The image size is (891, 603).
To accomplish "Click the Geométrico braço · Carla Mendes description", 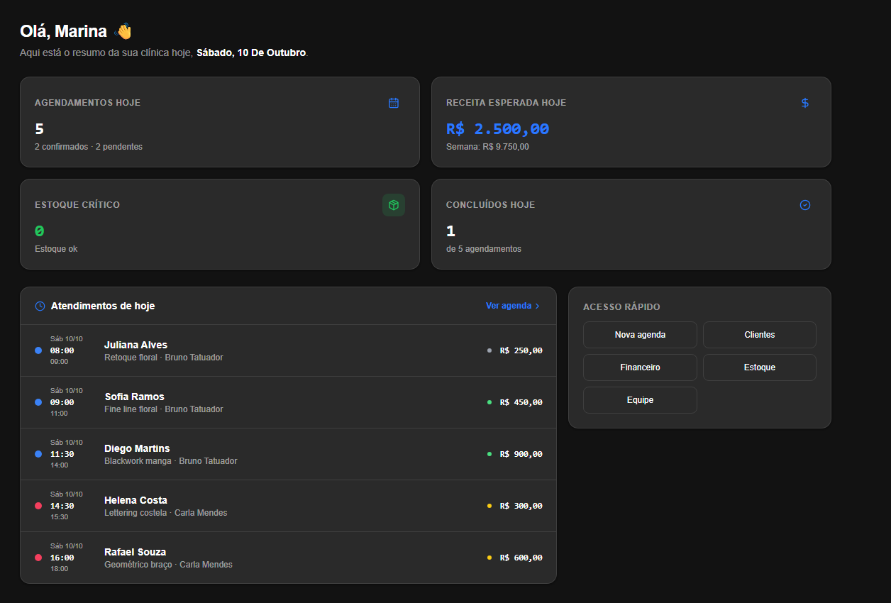I will tap(168, 565).
